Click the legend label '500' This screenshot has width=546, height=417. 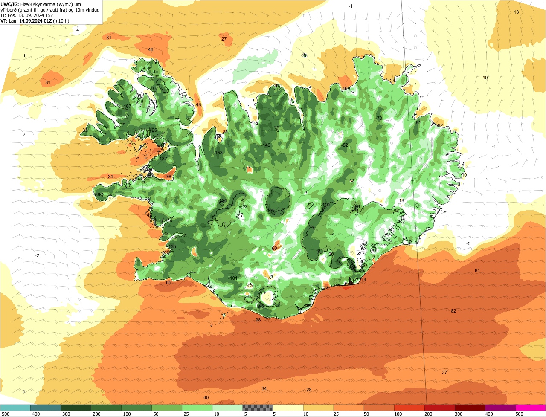(x=519, y=414)
